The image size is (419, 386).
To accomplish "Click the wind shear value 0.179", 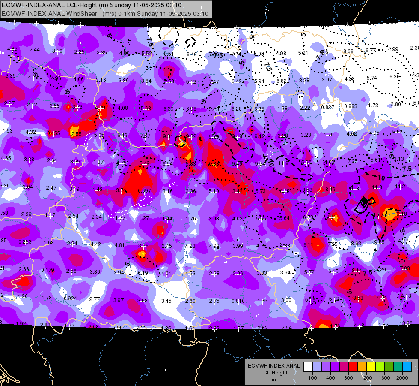I will coord(48,270).
